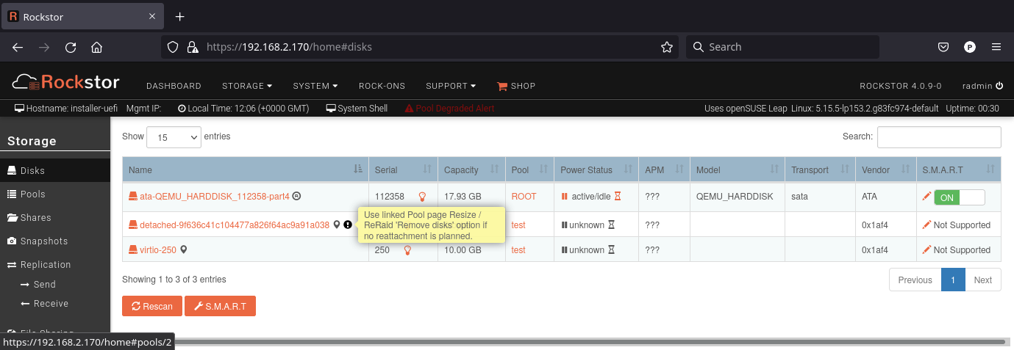This screenshot has width=1014, height=350.
Task: Go to the Next page of entries
Action: click(x=982, y=280)
